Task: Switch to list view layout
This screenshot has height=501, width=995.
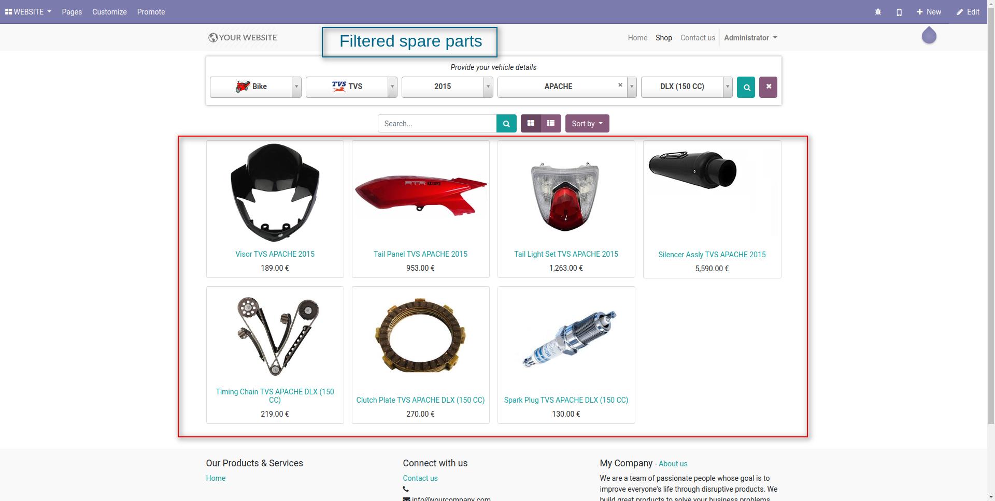Action: coord(551,123)
